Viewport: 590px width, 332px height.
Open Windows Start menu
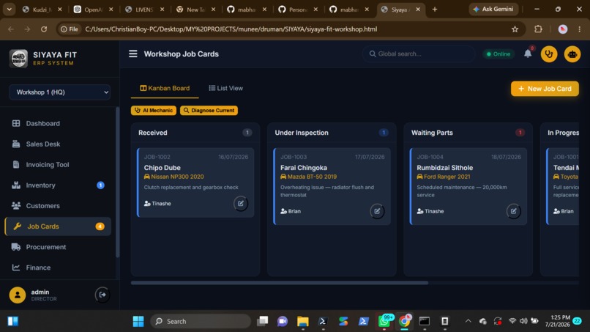[138, 321]
